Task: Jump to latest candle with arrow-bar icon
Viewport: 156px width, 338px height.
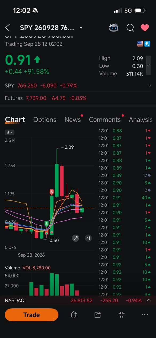Action: point(88,238)
